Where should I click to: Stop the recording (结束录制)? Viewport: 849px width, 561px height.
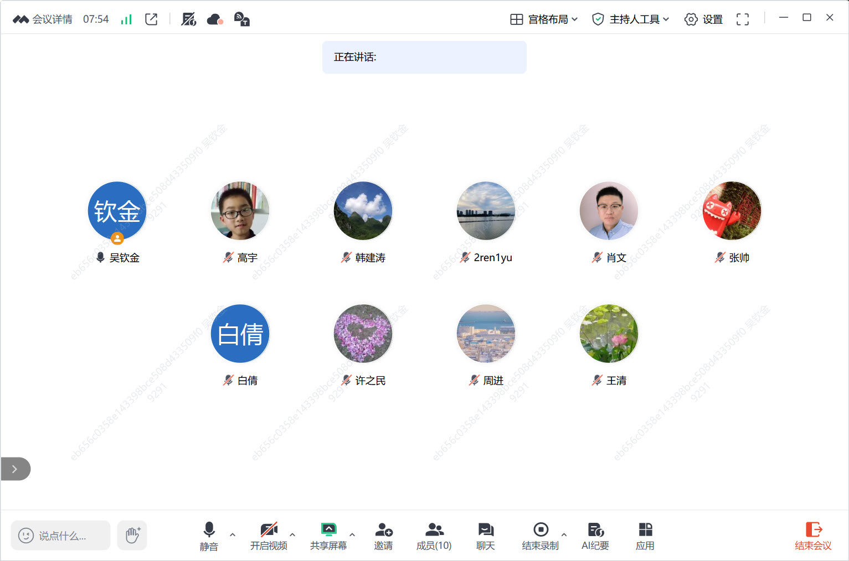540,536
